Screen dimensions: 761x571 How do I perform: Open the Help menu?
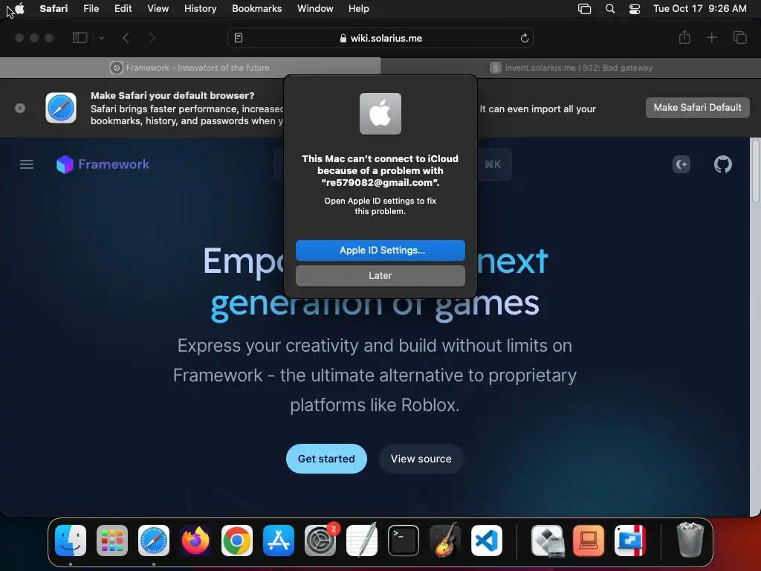pos(359,8)
